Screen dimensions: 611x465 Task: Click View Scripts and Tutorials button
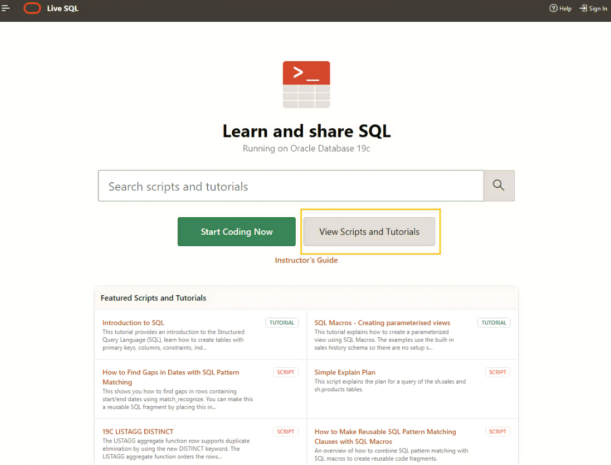369,231
